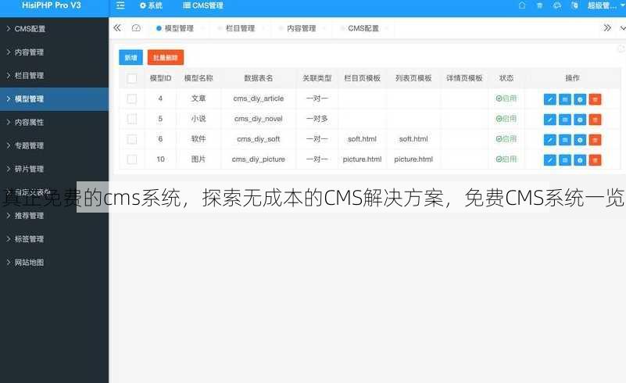The image size is (626, 383).
Task: Open the CMS管理 top menu
Action: coord(203,5)
